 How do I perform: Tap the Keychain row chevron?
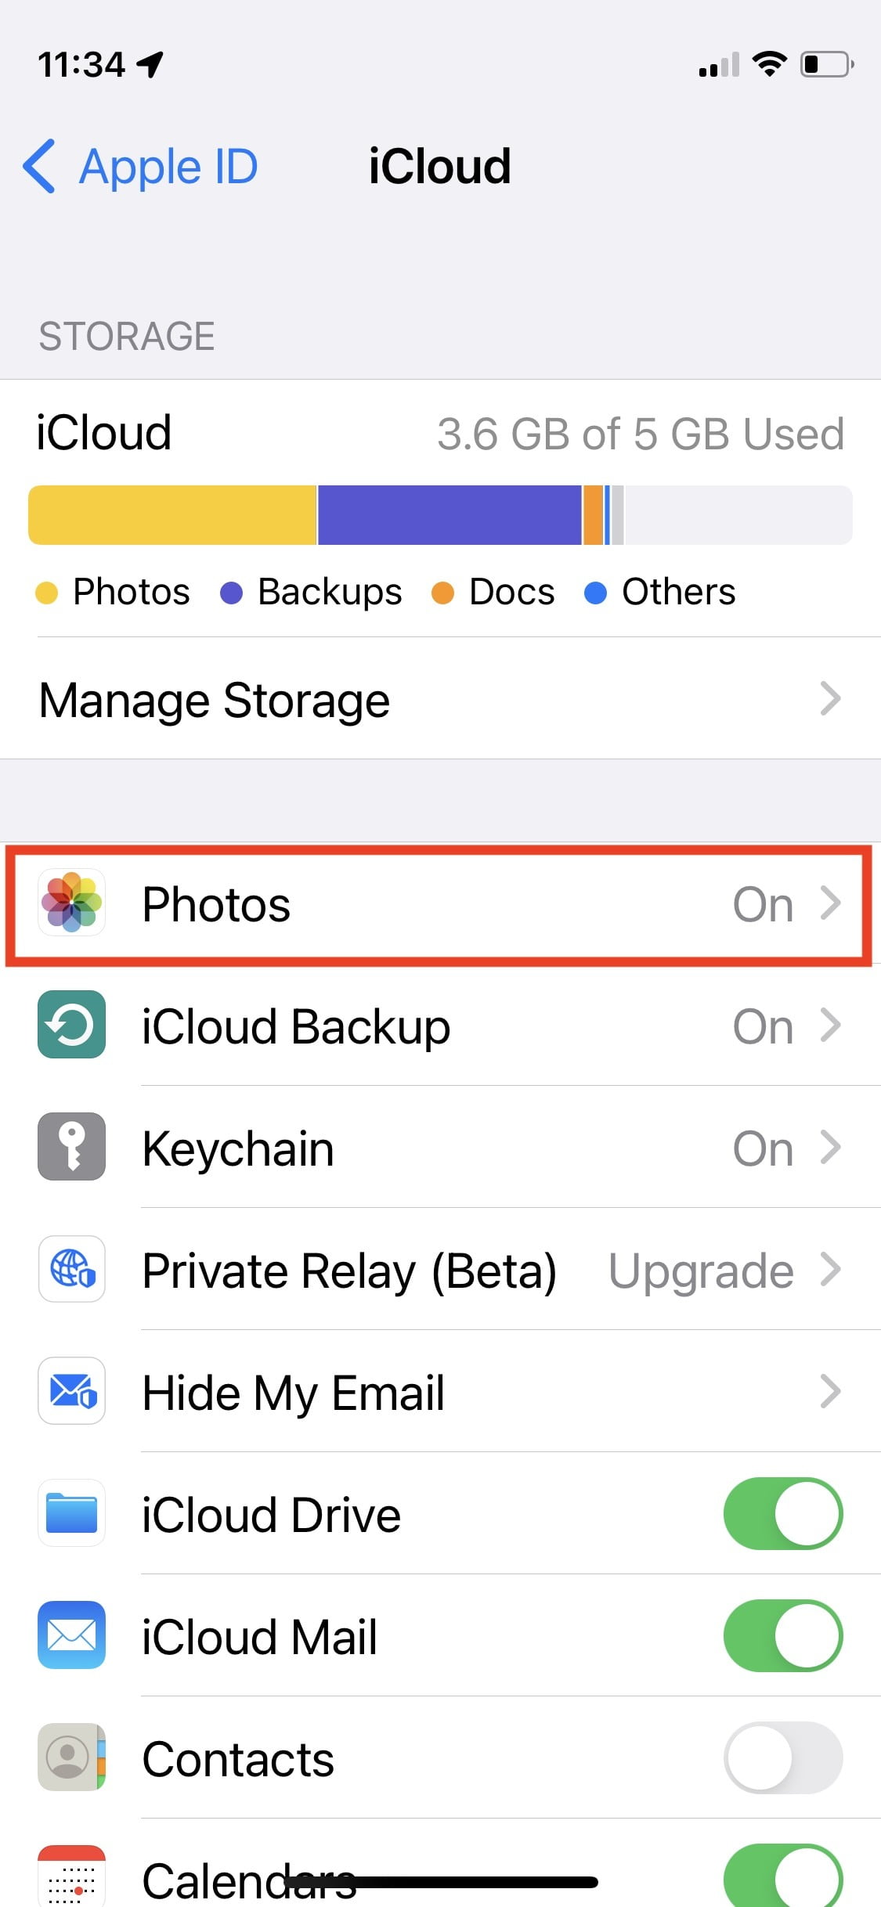pyautogui.click(x=830, y=1147)
